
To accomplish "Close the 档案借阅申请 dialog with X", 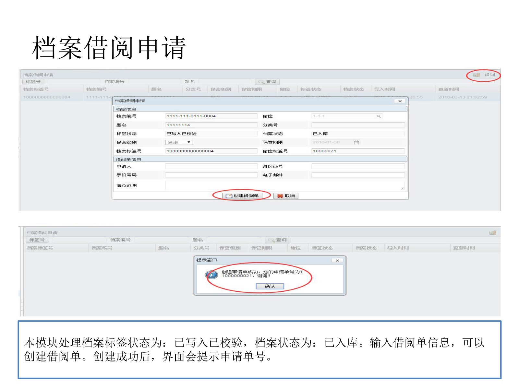I will pos(400,101).
